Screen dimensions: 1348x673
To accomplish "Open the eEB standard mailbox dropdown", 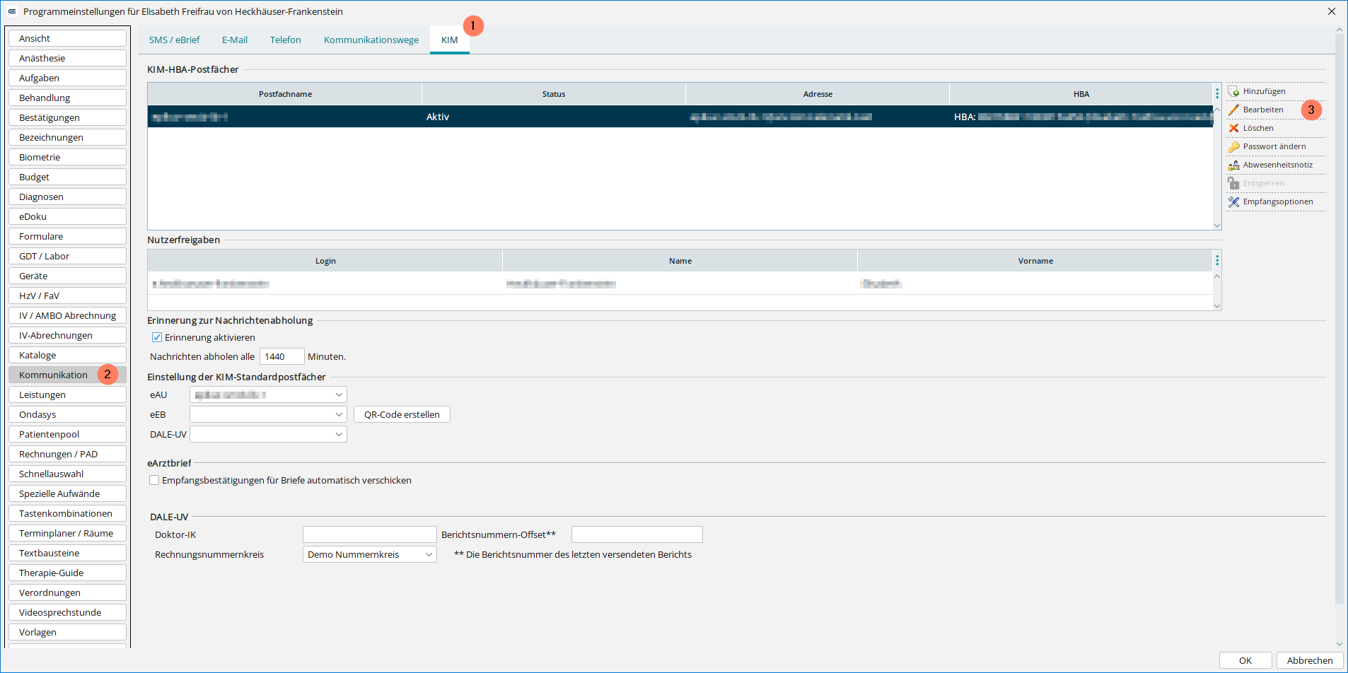I will [x=268, y=414].
